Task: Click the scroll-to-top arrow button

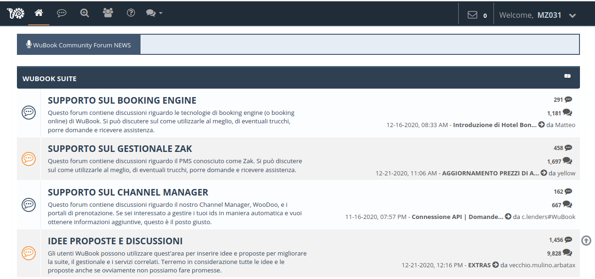Action: point(586,241)
